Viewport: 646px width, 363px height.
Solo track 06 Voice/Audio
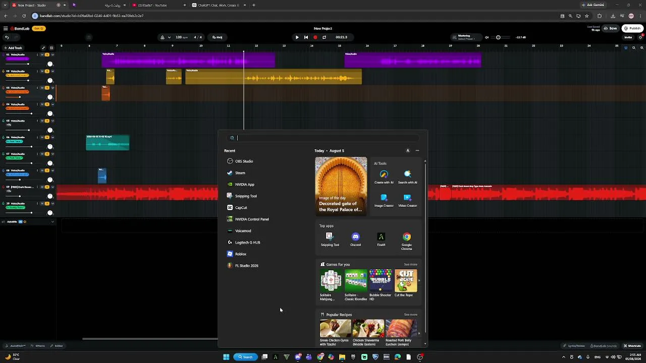pos(47,137)
